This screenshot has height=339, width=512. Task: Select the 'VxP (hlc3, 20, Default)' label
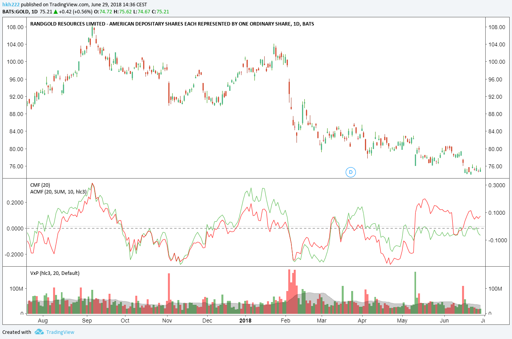pyautogui.click(x=55, y=273)
